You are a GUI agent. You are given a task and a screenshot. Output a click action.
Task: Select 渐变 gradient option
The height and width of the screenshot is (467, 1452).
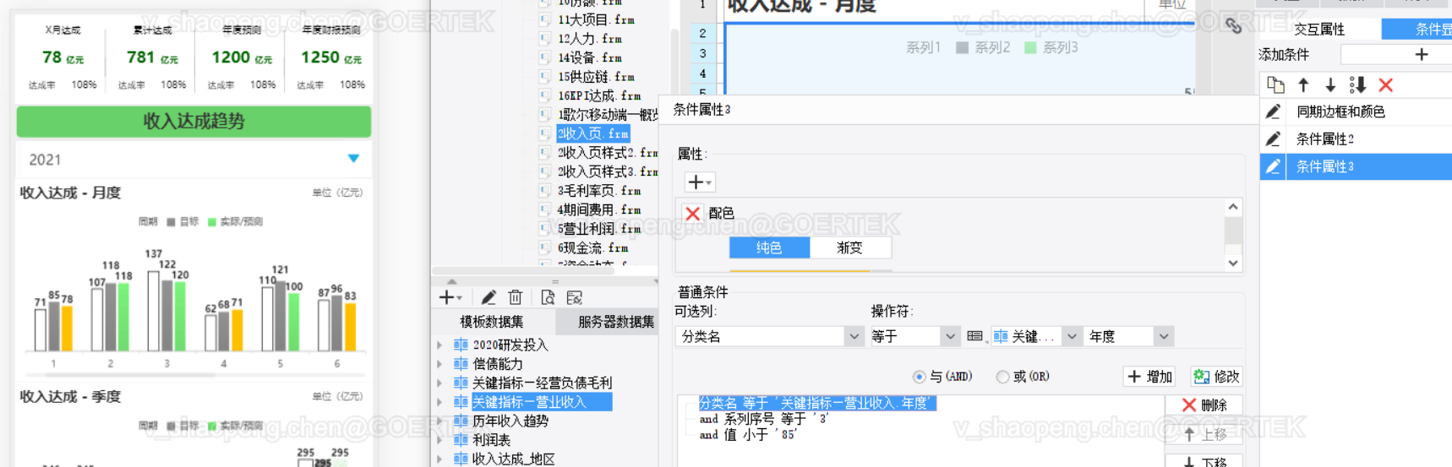pos(849,247)
